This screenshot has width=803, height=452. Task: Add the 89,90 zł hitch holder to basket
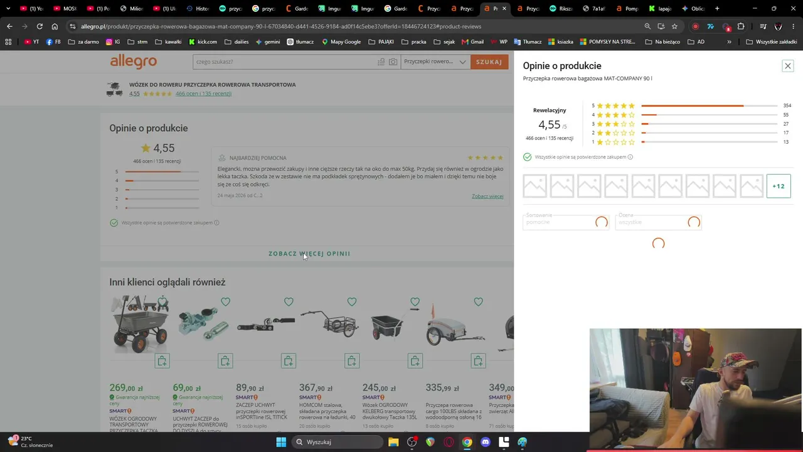coord(289,361)
